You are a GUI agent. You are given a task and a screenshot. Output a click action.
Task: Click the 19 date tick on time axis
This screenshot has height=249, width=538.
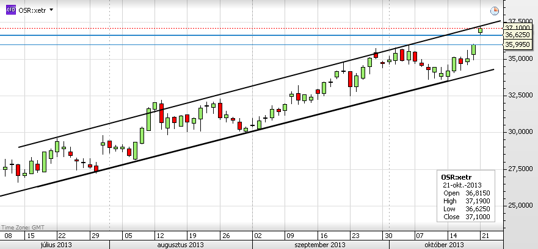(x=193, y=236)
